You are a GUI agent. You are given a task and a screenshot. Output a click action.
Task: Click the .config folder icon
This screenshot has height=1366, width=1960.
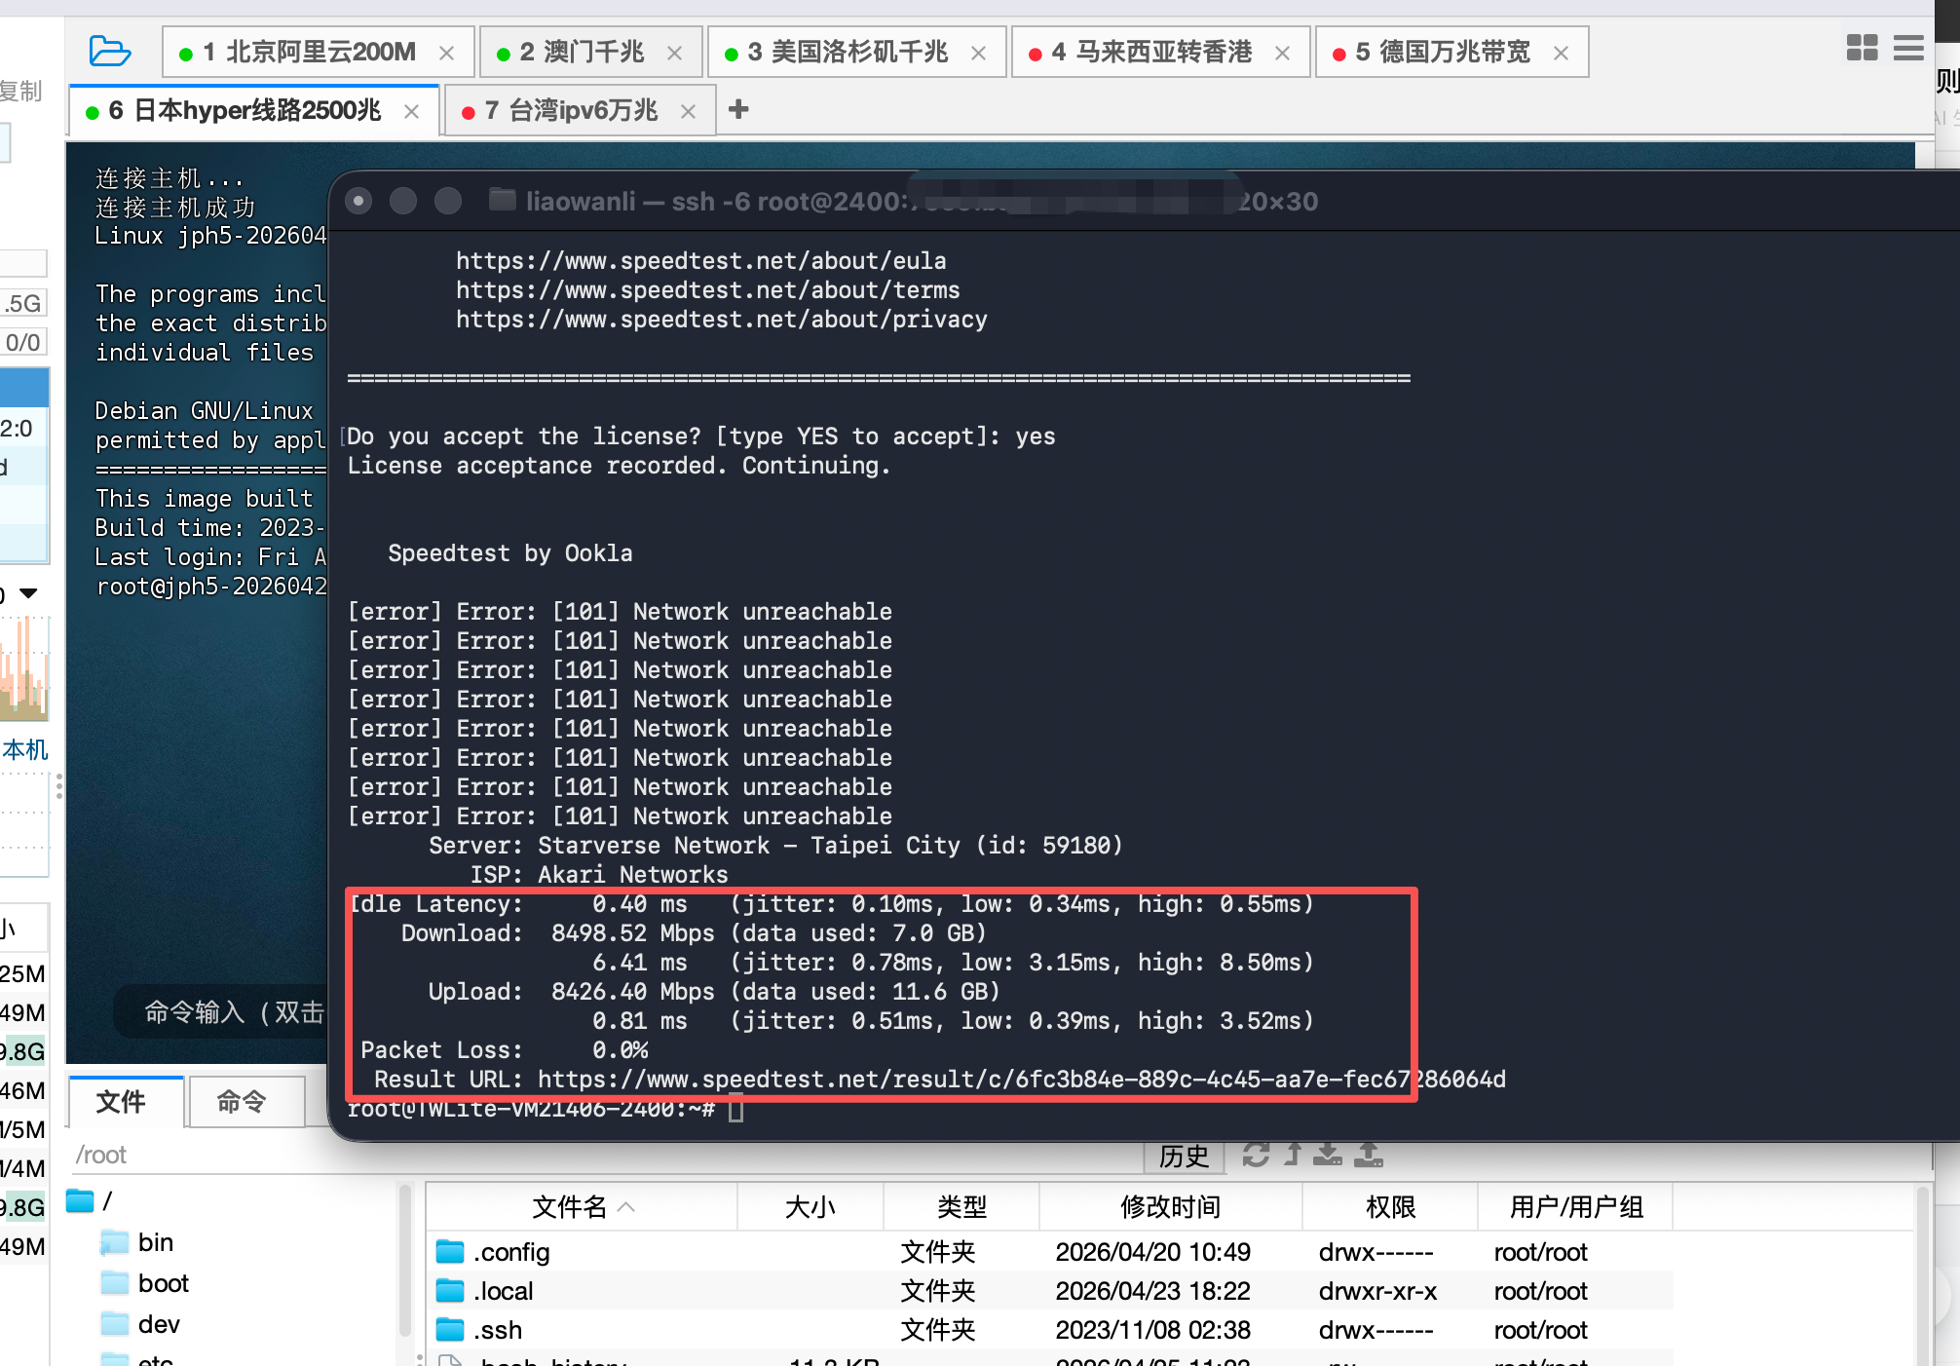[450, 1251]
